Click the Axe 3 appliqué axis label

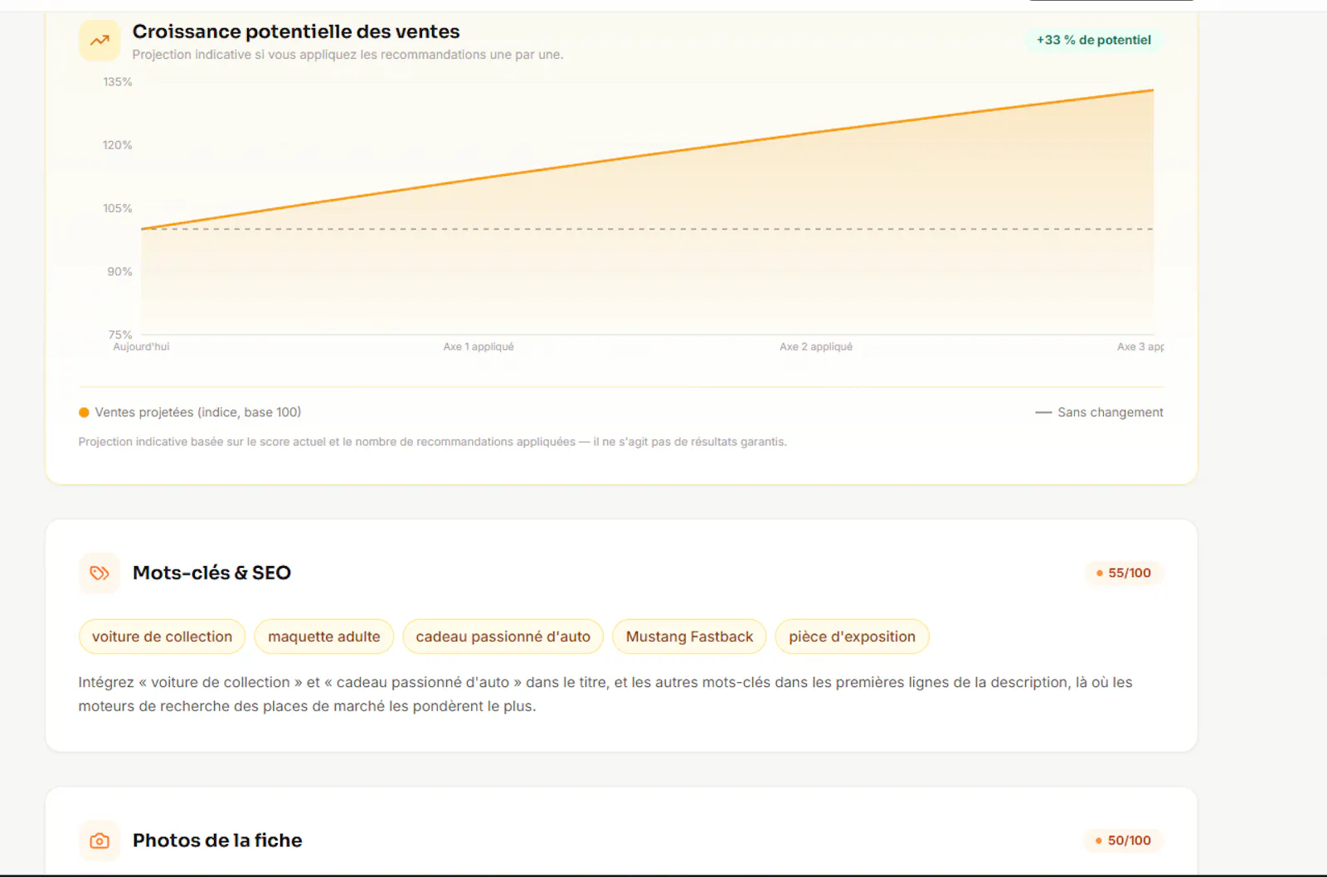[x=1140, y=346]
